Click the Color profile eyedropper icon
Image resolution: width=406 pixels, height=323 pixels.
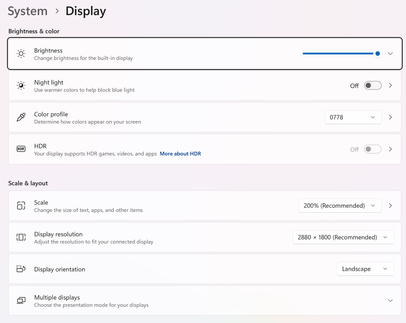coord(21,117)
